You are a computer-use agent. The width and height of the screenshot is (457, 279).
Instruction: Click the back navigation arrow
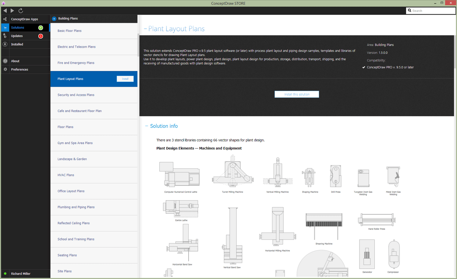[x=5, y=11]
